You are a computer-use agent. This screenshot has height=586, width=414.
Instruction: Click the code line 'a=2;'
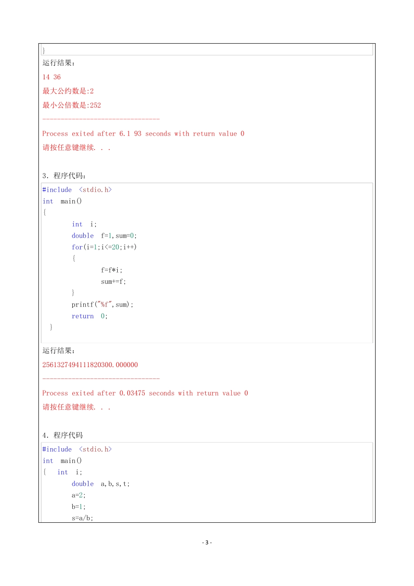tap(79, 495)
